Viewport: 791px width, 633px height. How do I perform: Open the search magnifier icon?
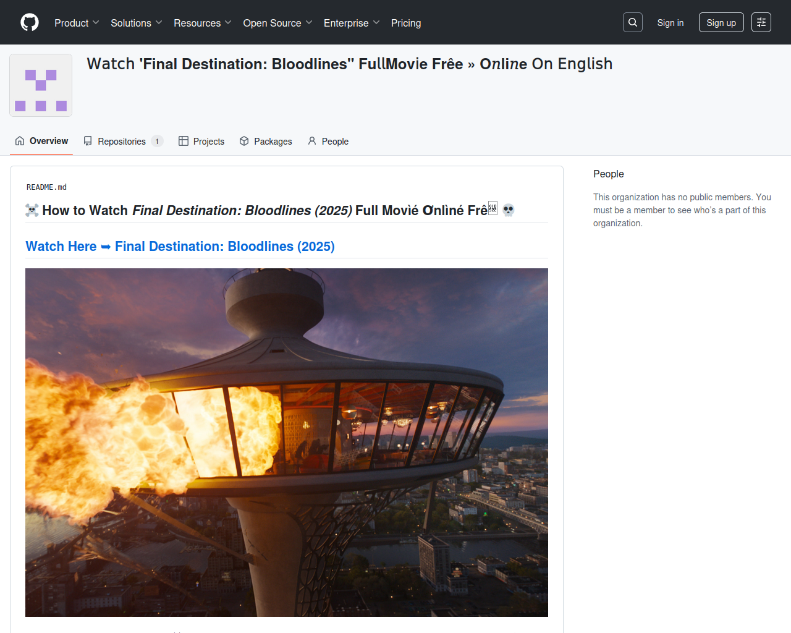pos(632,22)
